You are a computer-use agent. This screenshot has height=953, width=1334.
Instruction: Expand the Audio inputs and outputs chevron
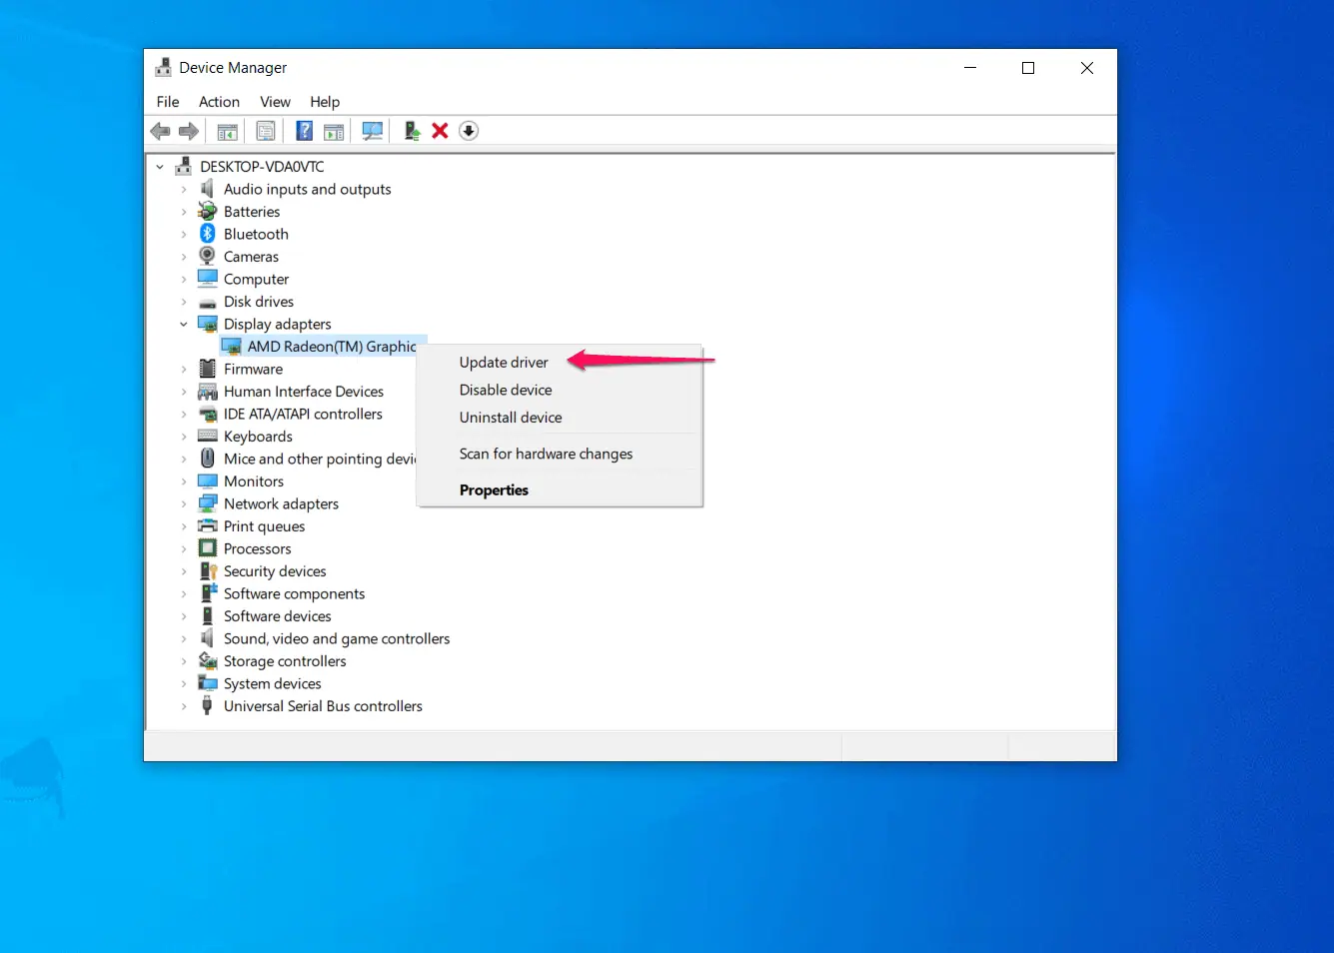184,189
